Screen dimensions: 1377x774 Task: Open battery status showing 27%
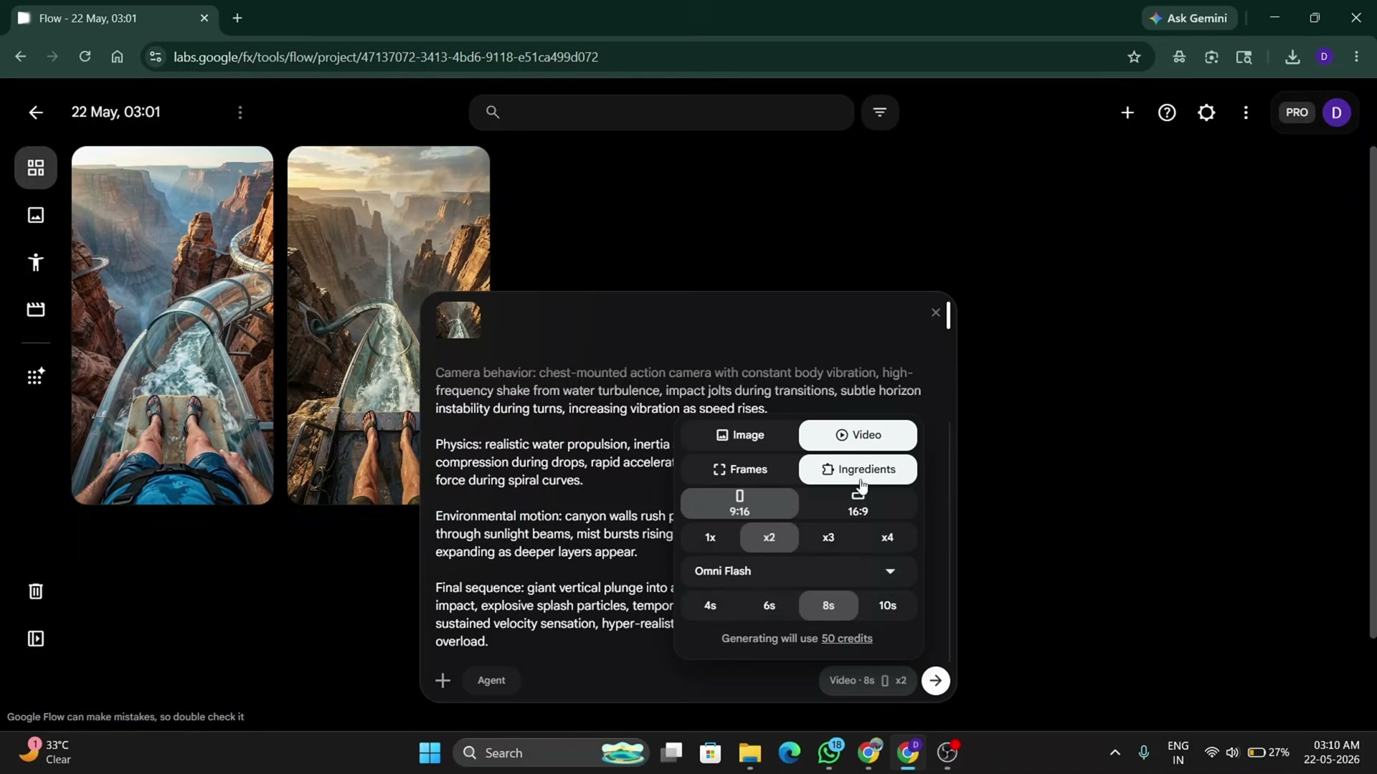point(1268,752)
